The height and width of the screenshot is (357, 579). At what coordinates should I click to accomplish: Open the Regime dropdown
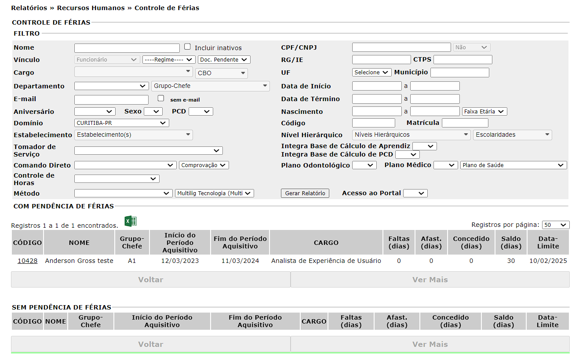click(169, 60)
